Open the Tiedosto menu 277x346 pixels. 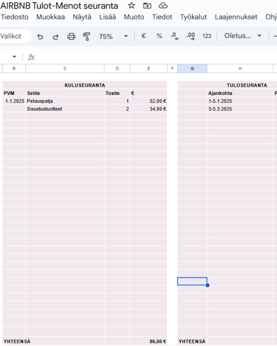pos(15,17)
